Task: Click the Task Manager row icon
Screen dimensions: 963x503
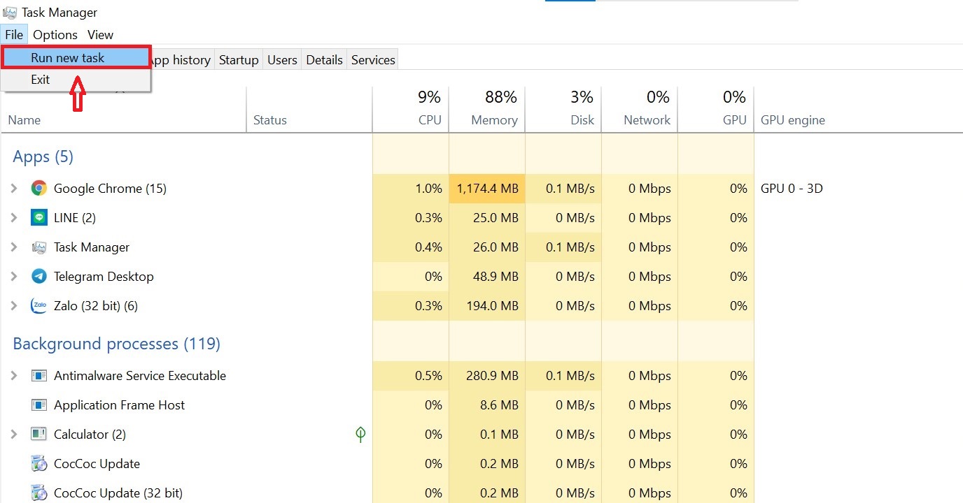Action: coord(39,247)
